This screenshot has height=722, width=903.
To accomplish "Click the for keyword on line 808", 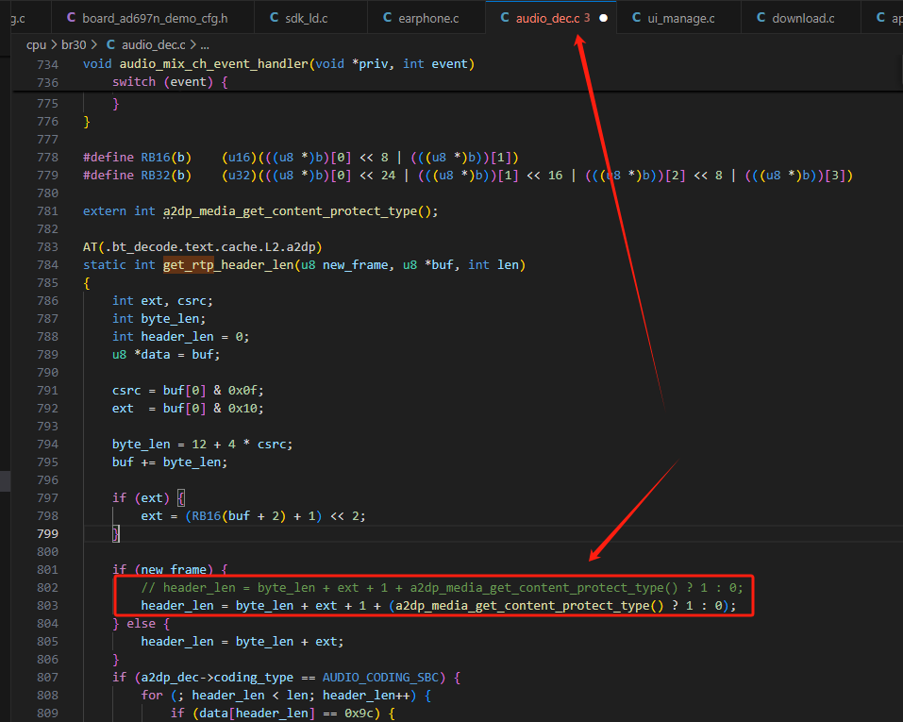I will coord(152,696).
